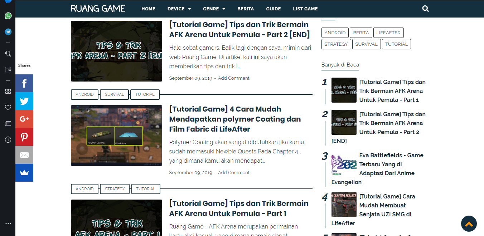Select the SURVIVAL tag in the sidebar
This screenshot has width=484, height=236.
coord(366,44)
